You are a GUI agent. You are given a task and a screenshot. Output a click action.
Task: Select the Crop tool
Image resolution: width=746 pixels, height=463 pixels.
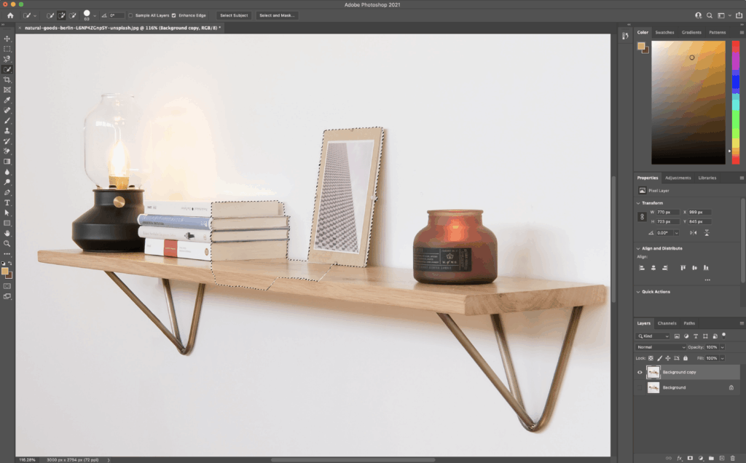point(7,79)
